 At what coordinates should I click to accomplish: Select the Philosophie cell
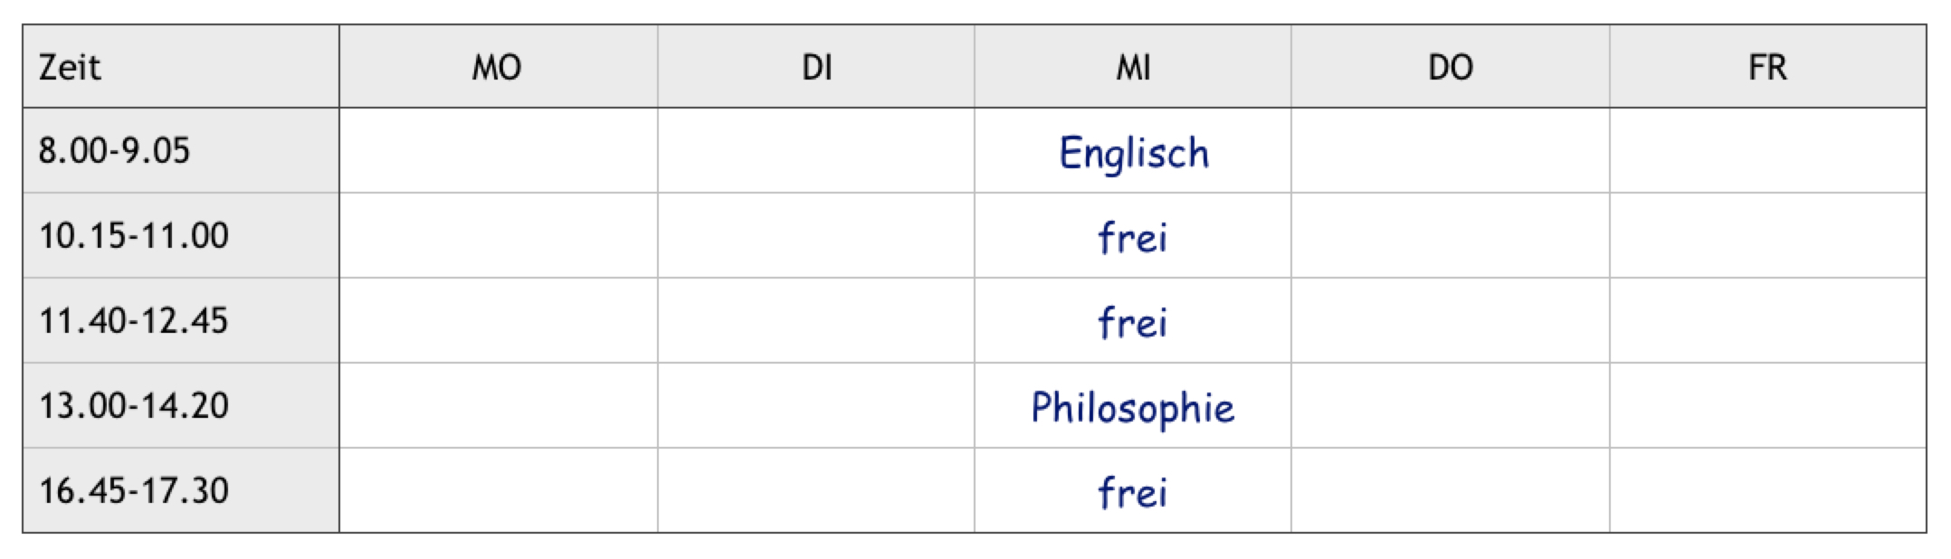point(1133,407)
